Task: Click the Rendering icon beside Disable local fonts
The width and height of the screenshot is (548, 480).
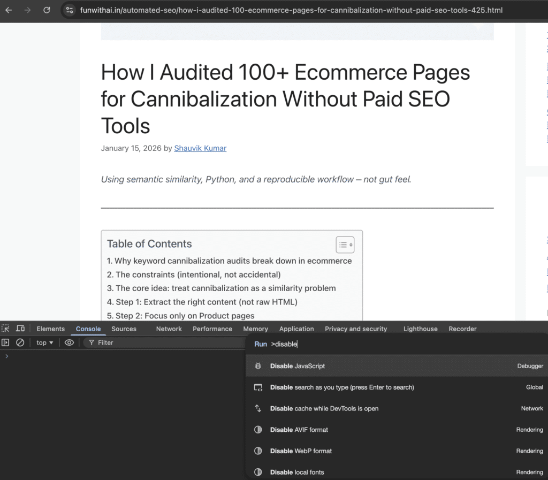Action: (258, 473)
